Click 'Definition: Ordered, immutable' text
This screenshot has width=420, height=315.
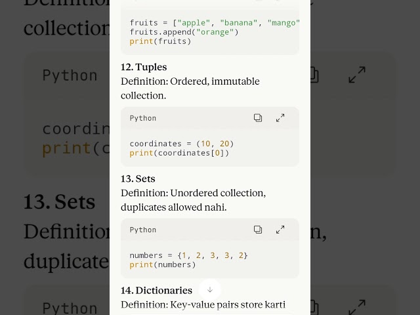190,81
